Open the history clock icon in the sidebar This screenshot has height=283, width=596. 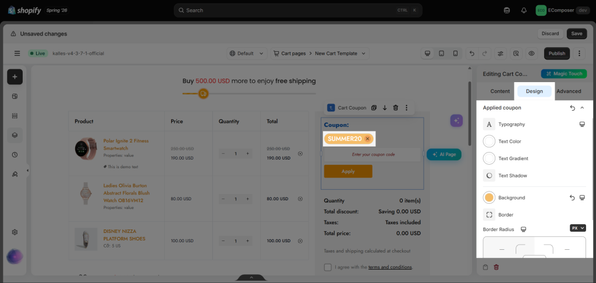15,155
